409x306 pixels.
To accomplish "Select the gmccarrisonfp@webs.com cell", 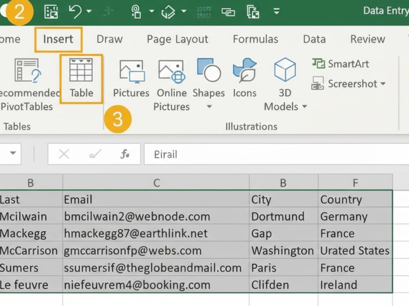I will pyautogui.click(x=156, y=251).
